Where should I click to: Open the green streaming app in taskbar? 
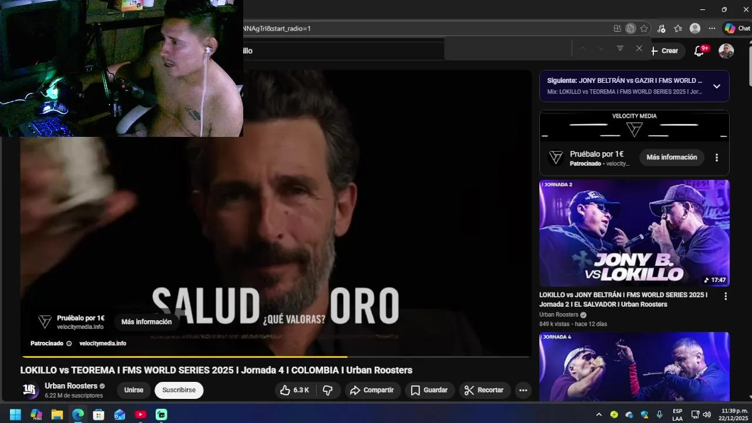pos(162,415)
